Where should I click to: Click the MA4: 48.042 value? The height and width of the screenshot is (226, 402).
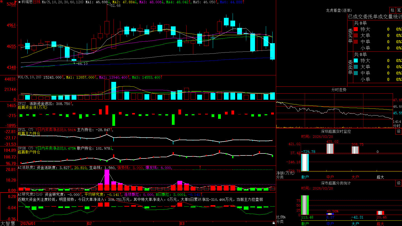point(177,2)
